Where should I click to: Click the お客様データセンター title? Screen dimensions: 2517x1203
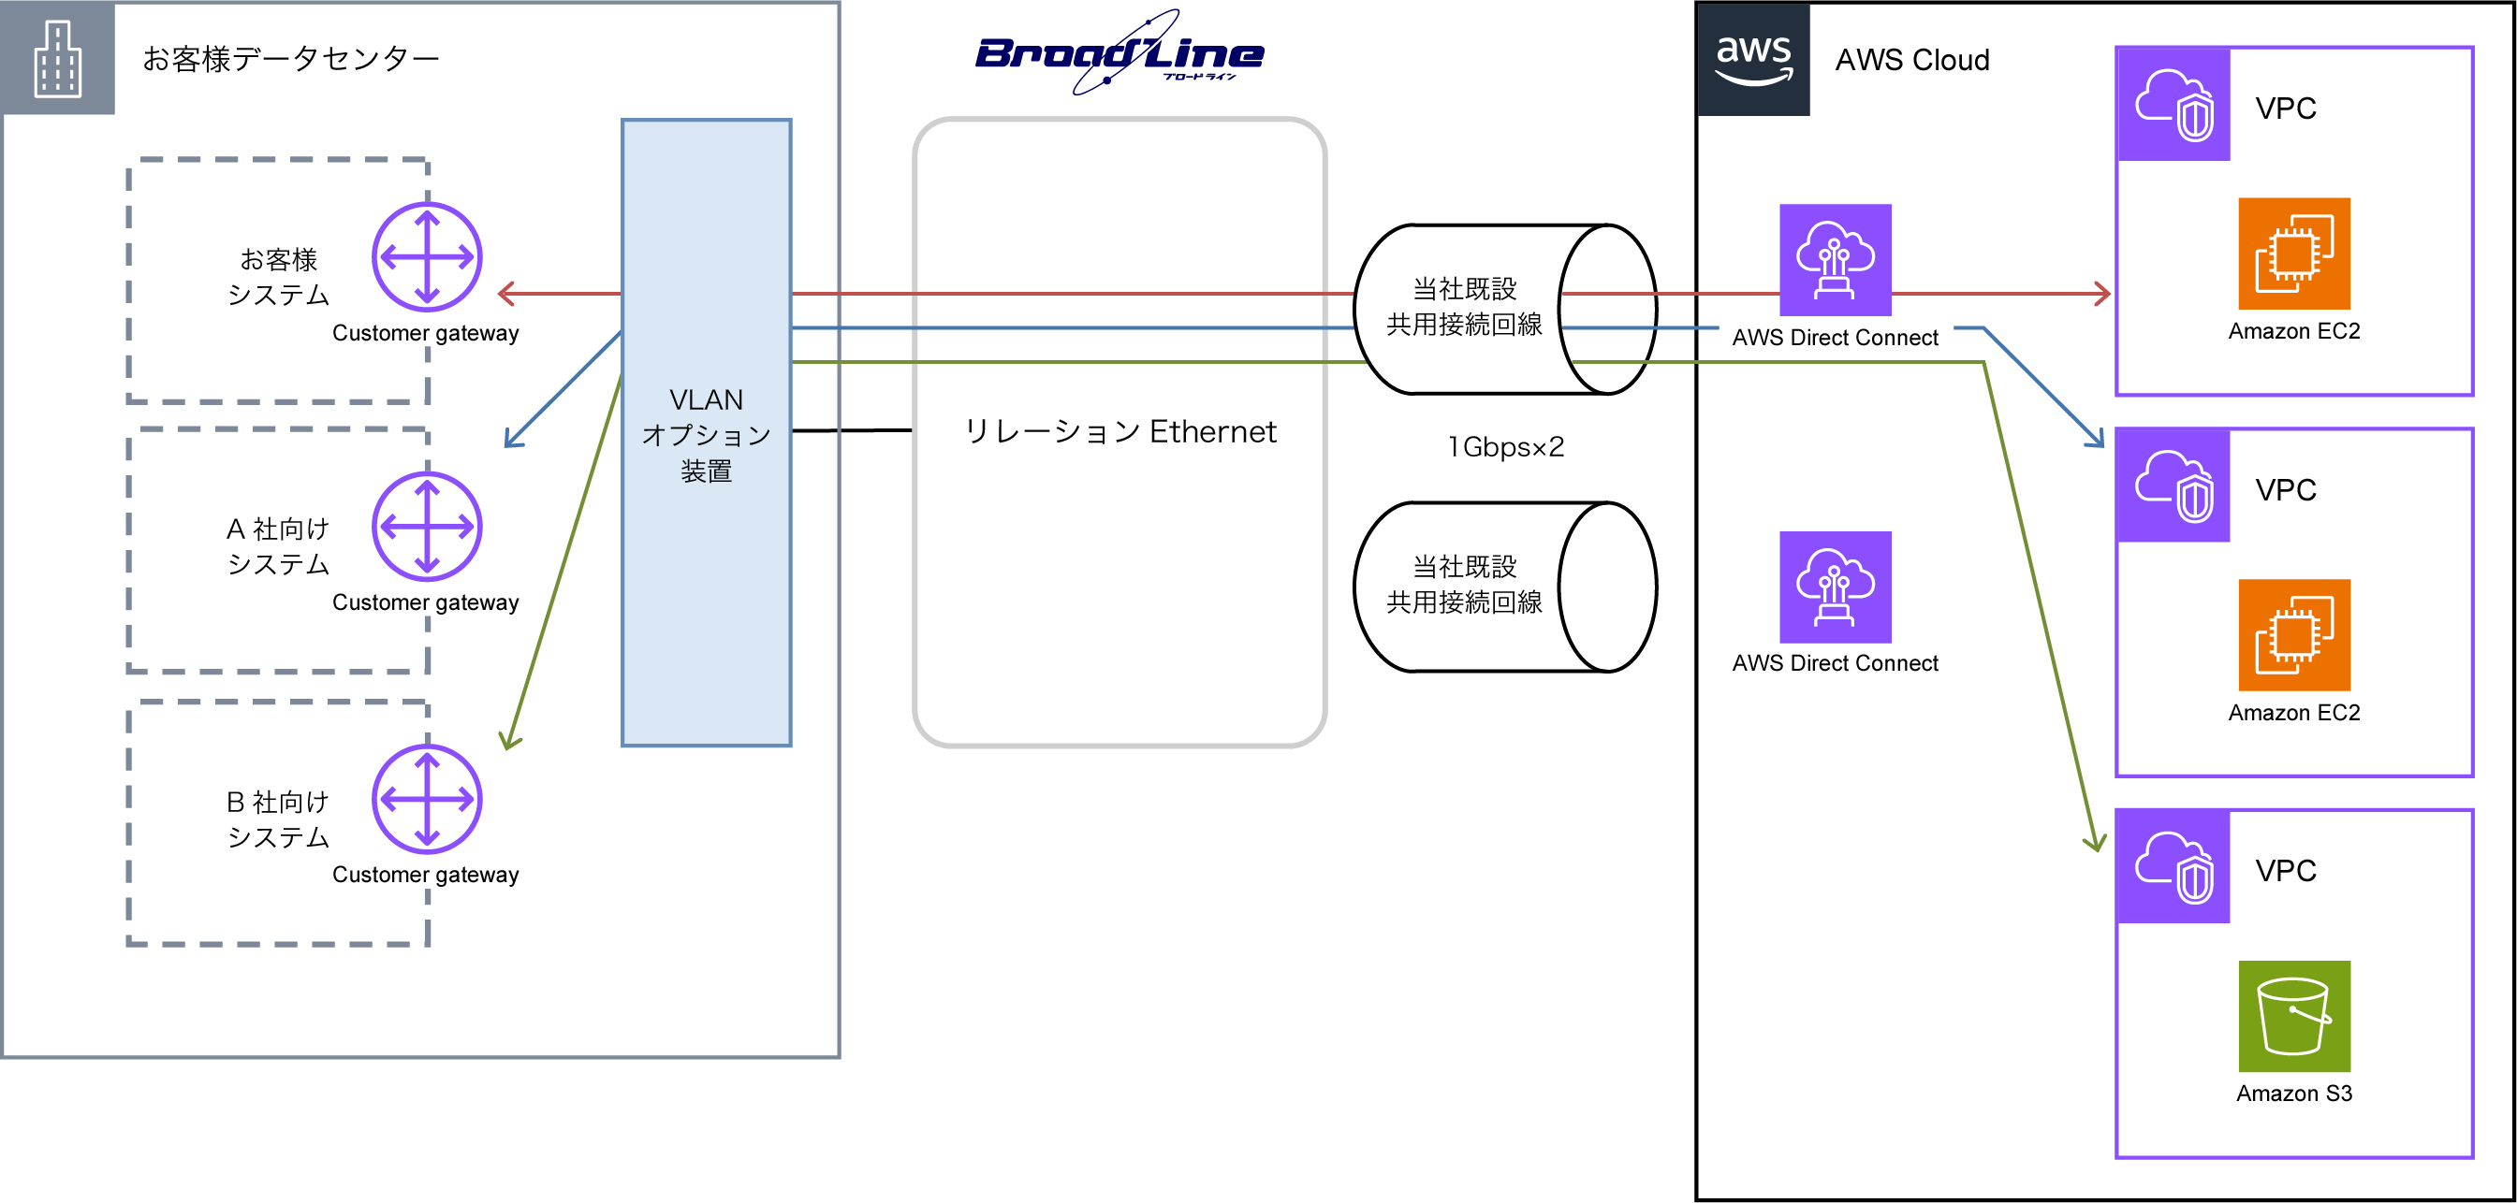[291, 60]
